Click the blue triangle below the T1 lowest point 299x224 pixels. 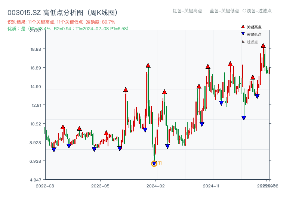pos(154,163)
